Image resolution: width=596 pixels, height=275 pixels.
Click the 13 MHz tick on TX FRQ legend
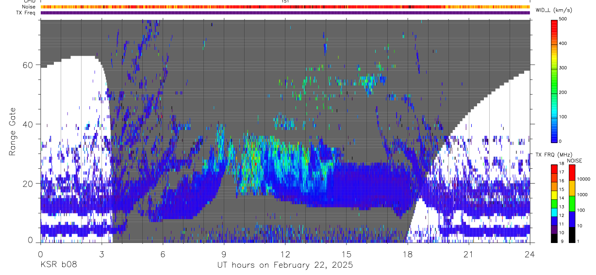click(x=562, y=207)
